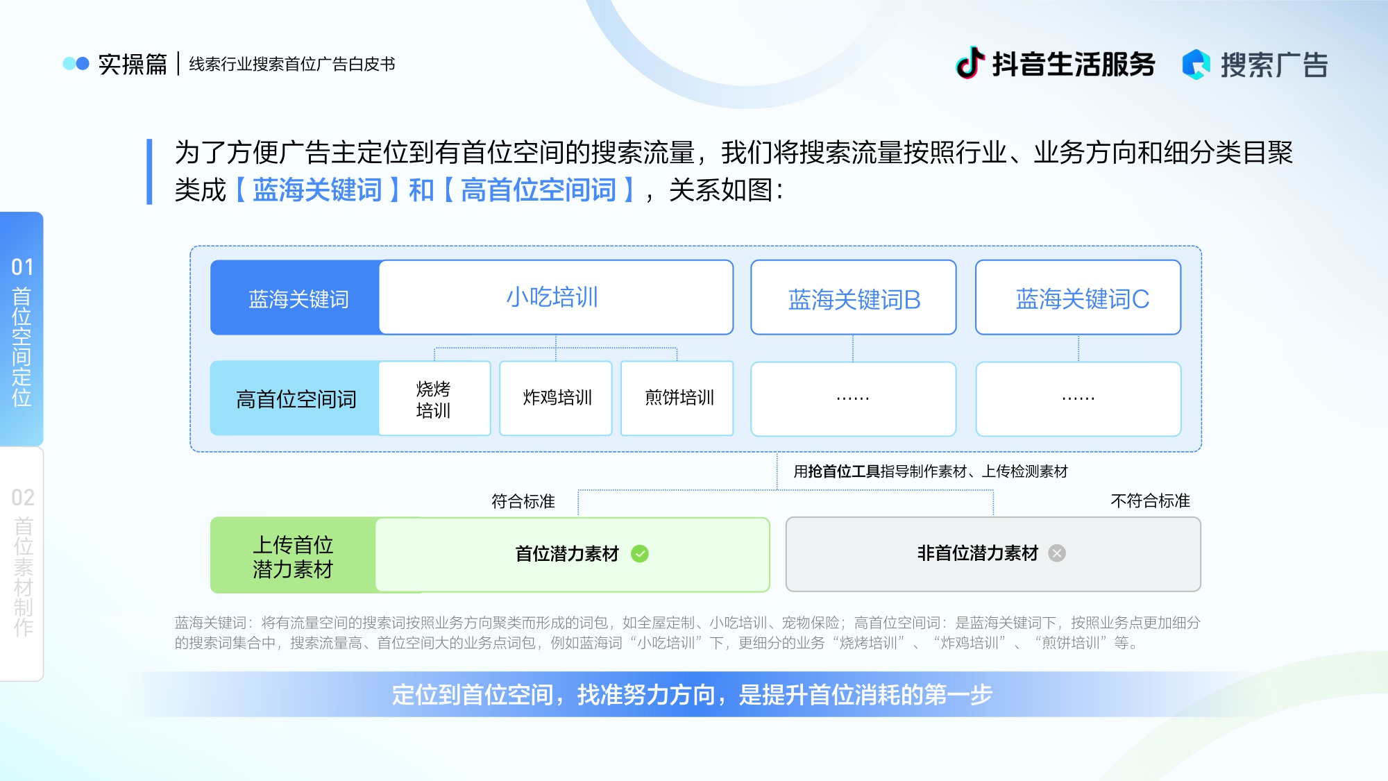The image size is (1388, 781).
Task: Click the bottom banner 定位到首位空间 slogan
Action: pyautogui.click(x=693, y=694)
